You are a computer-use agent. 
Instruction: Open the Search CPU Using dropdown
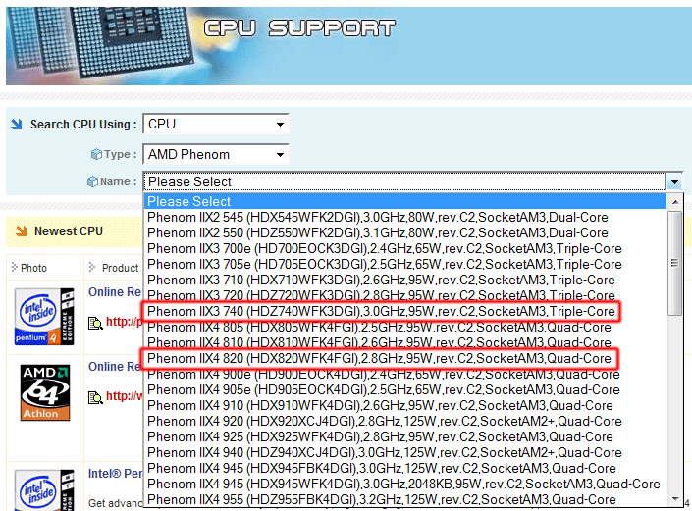click(215, 124)
